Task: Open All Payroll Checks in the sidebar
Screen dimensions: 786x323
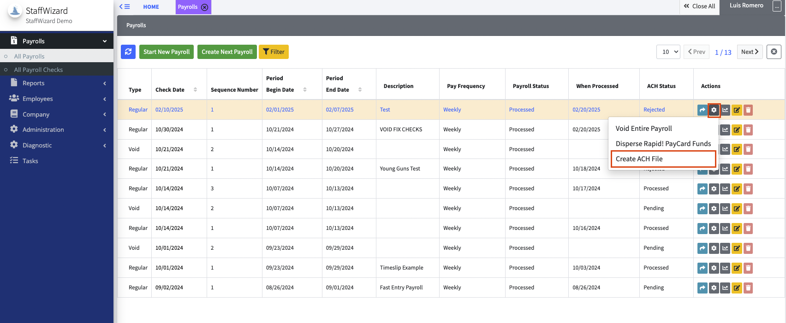Action: (x=57, y=70)
